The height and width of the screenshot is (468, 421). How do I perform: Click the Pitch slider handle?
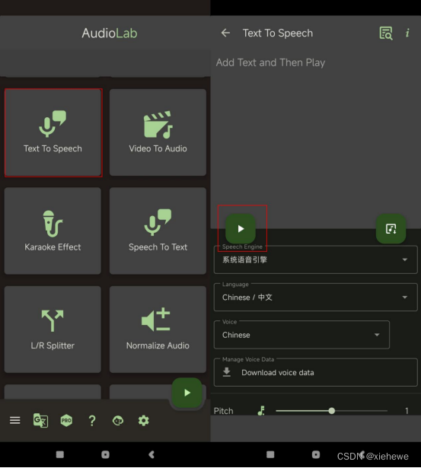(331, 411)
